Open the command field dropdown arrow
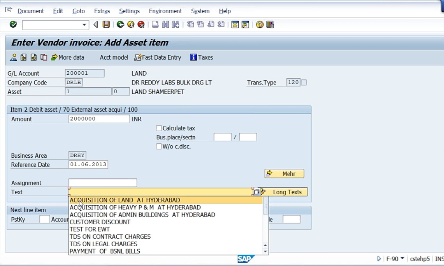 (x=84, y=25)
